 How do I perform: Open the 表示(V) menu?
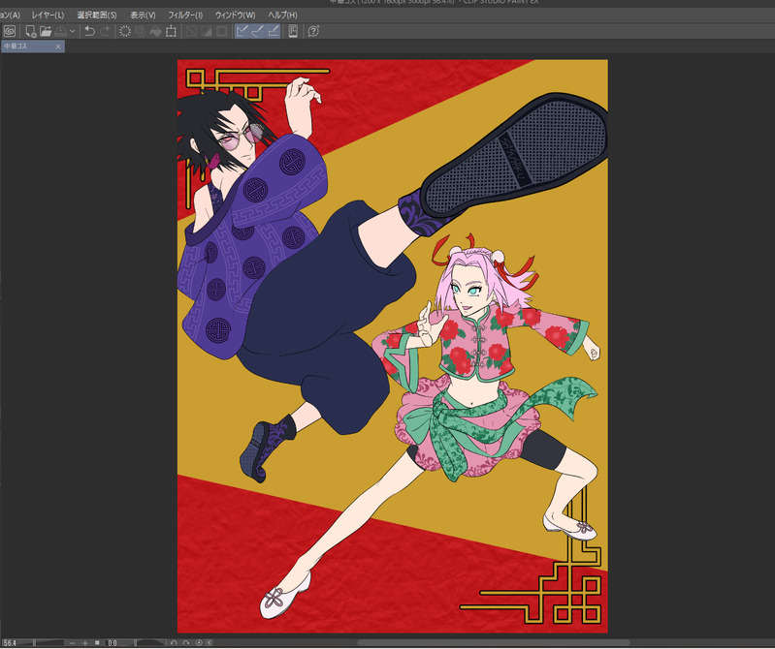(143, 15)
